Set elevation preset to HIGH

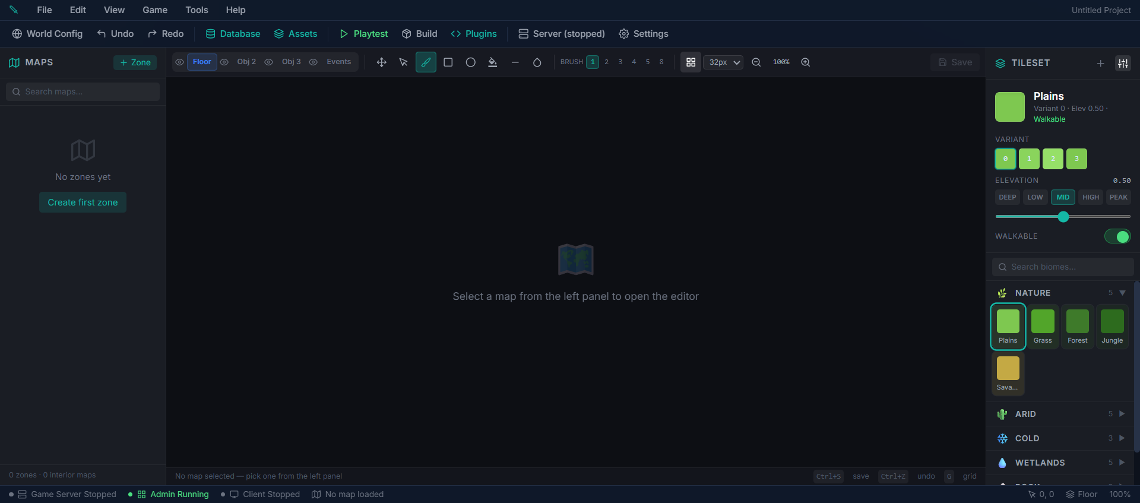1091,197
